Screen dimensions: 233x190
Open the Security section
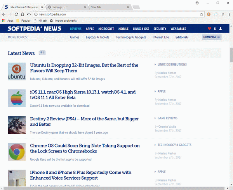[160, 29]
